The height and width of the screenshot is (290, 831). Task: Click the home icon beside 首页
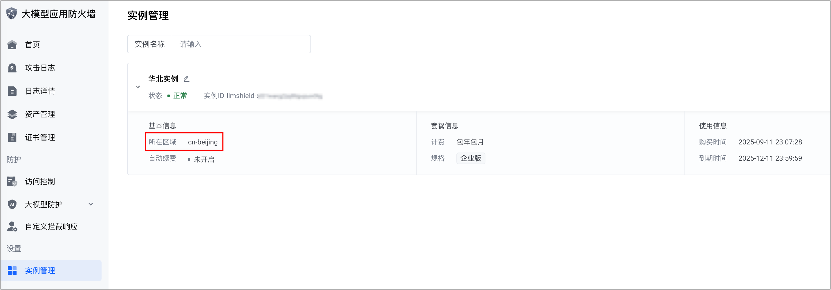click(x=12, y=45)
